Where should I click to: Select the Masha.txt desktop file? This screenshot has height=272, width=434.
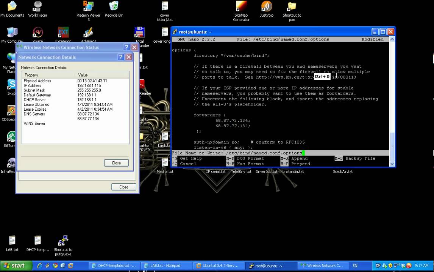pos(165,165)
